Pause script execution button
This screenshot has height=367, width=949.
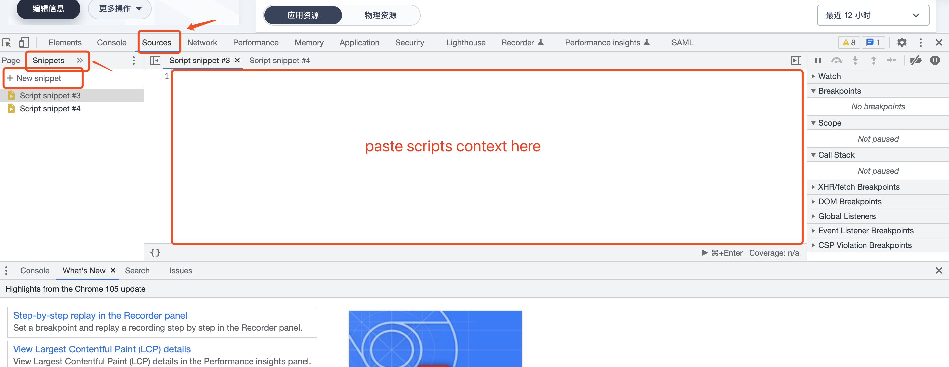[818, 60]
